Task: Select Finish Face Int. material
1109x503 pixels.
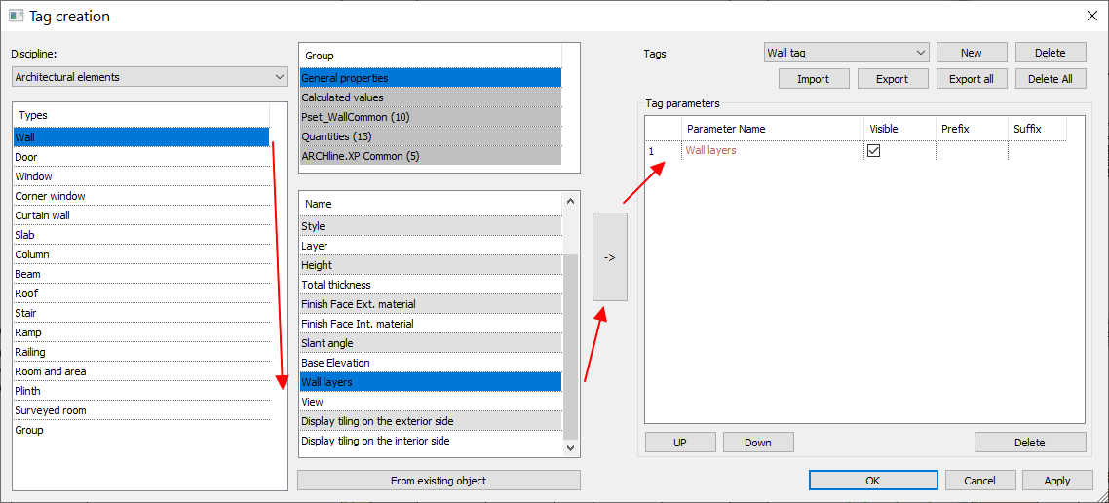Action: click(431, 324)
